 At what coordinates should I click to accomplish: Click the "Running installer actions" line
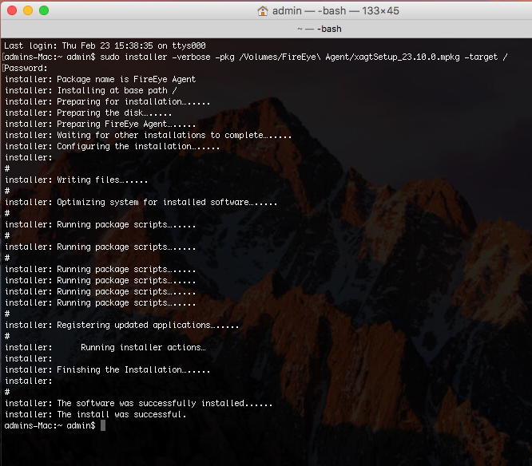(x=143, y=348)
